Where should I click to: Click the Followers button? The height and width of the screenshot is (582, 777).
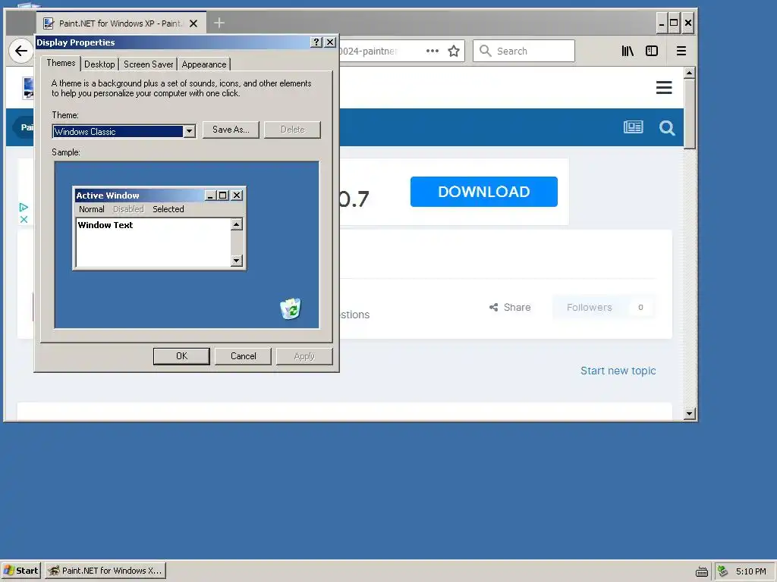(603, 308)
